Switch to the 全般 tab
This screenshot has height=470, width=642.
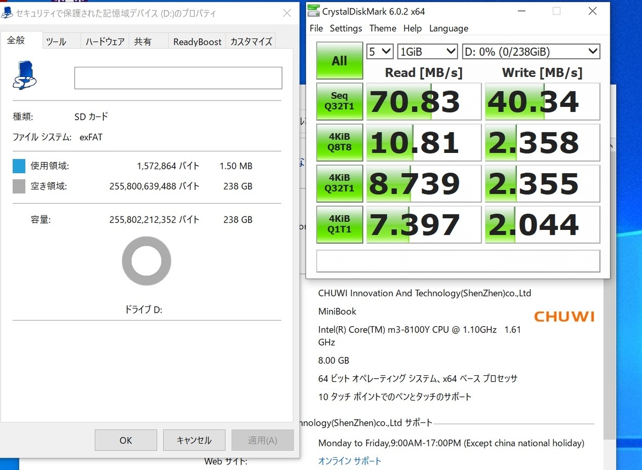coord(21,40)
